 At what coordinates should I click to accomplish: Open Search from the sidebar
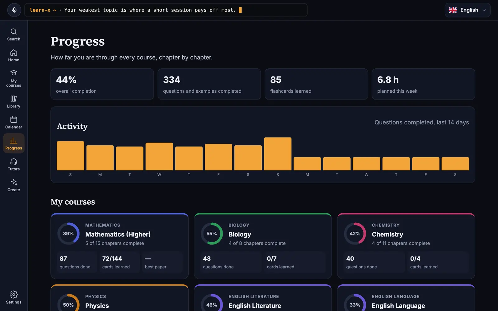click(x=14, y=35)
